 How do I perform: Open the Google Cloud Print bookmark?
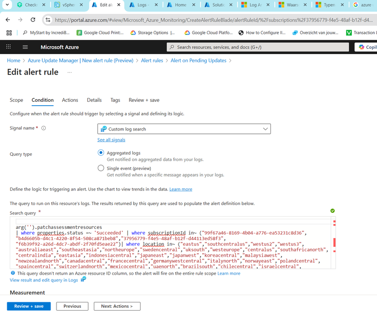pos(100,33)
